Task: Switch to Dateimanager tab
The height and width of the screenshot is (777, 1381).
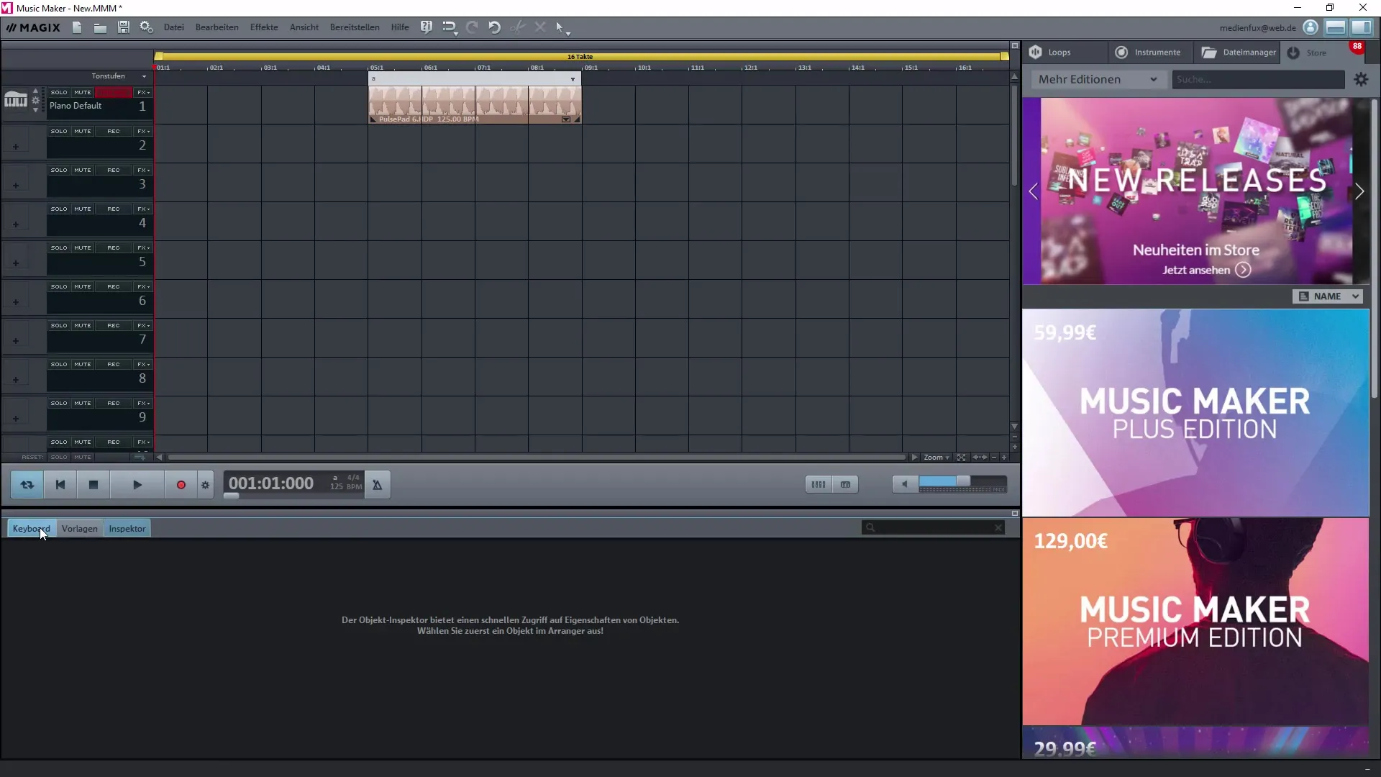Action: pos(1237,52)
